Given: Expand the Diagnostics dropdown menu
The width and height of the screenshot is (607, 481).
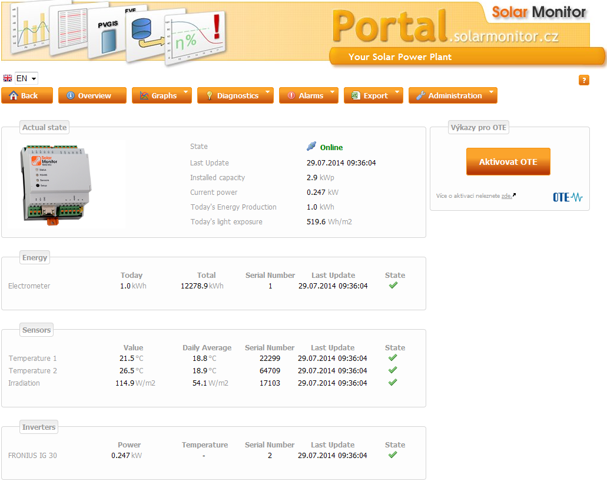Looking at the screenshot, I should pos(235,95).
